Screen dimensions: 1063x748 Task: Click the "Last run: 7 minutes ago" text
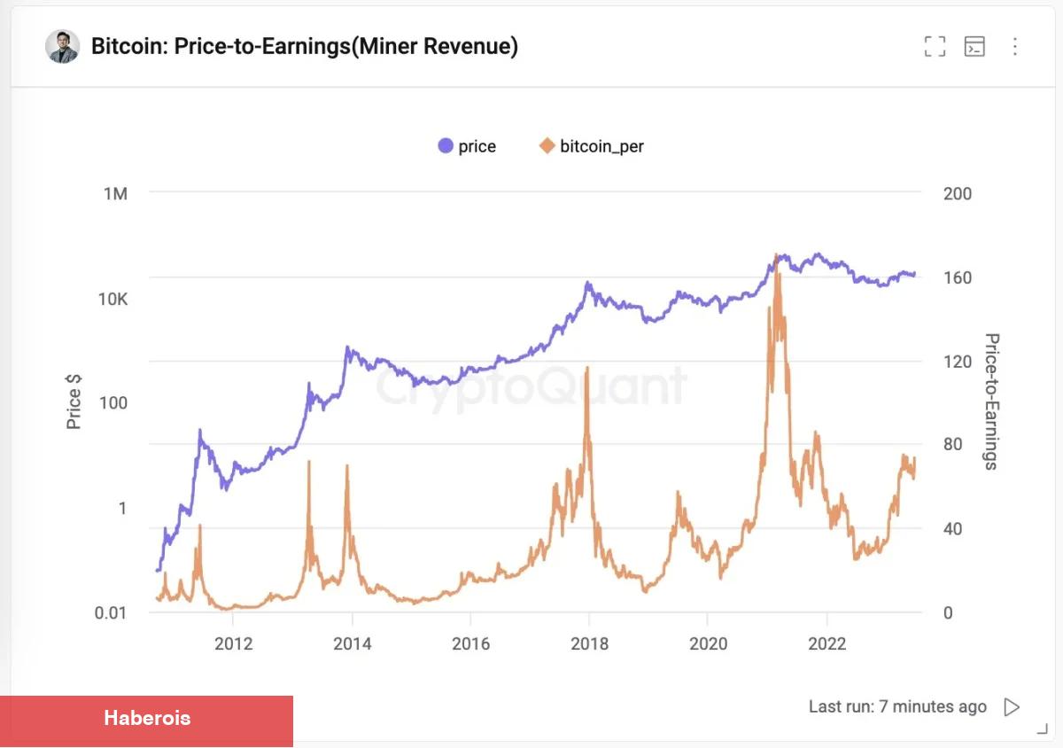(x=896, y=707)
